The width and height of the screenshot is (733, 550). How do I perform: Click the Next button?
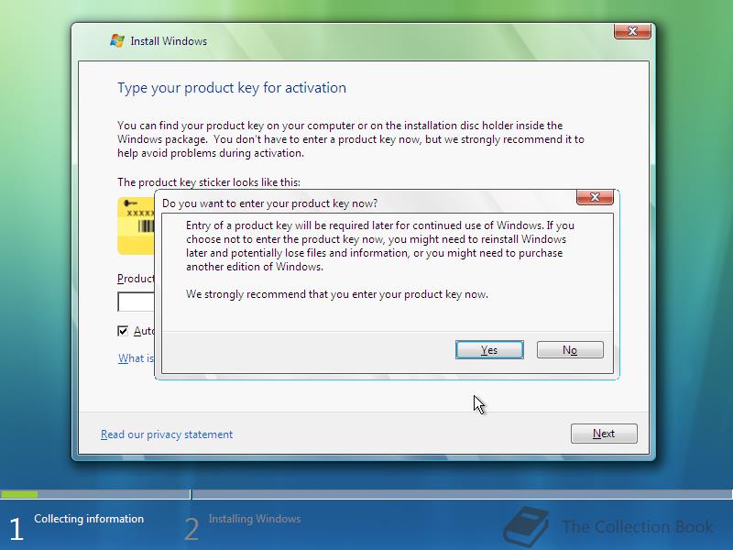click(604, 434)
